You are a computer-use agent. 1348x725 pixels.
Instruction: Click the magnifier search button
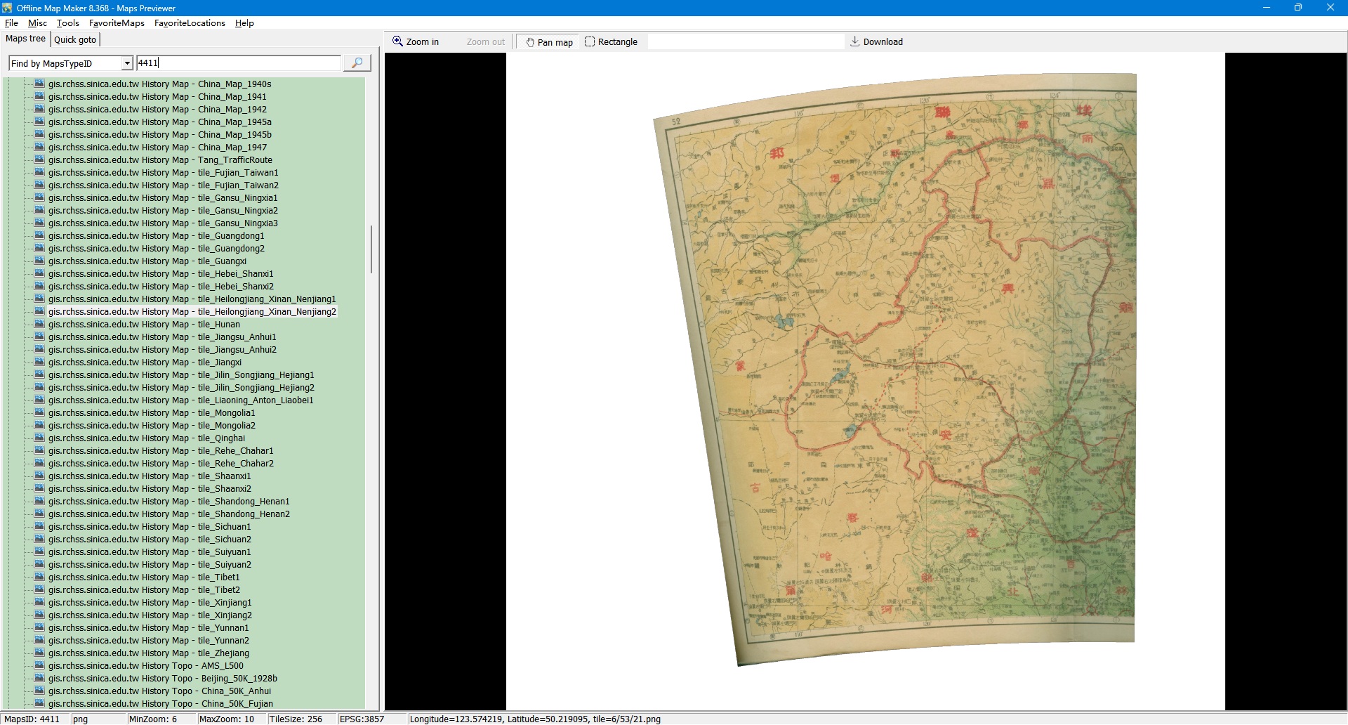point(357,63)
